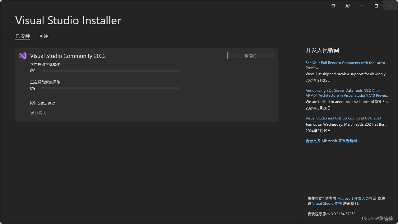Switch to the 已安装 tab
This screenshot has height=224, width=398.
pos(23,36)
